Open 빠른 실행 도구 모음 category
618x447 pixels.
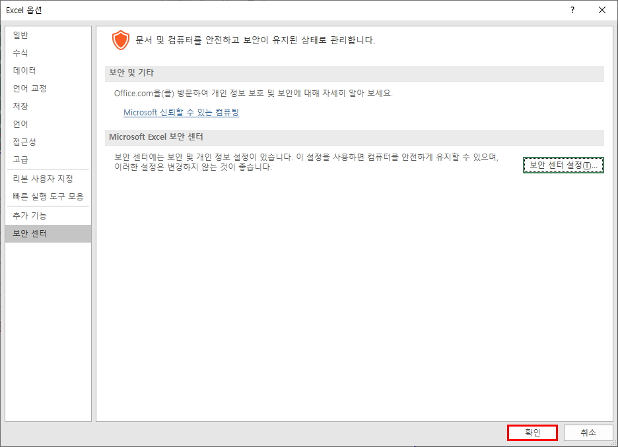(x=48, y=196)
